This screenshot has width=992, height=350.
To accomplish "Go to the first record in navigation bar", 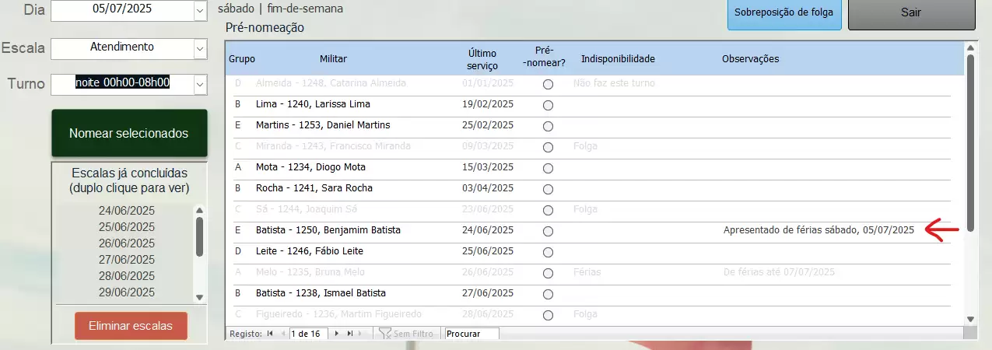I will pyautogui.click(x=270, y=334).
